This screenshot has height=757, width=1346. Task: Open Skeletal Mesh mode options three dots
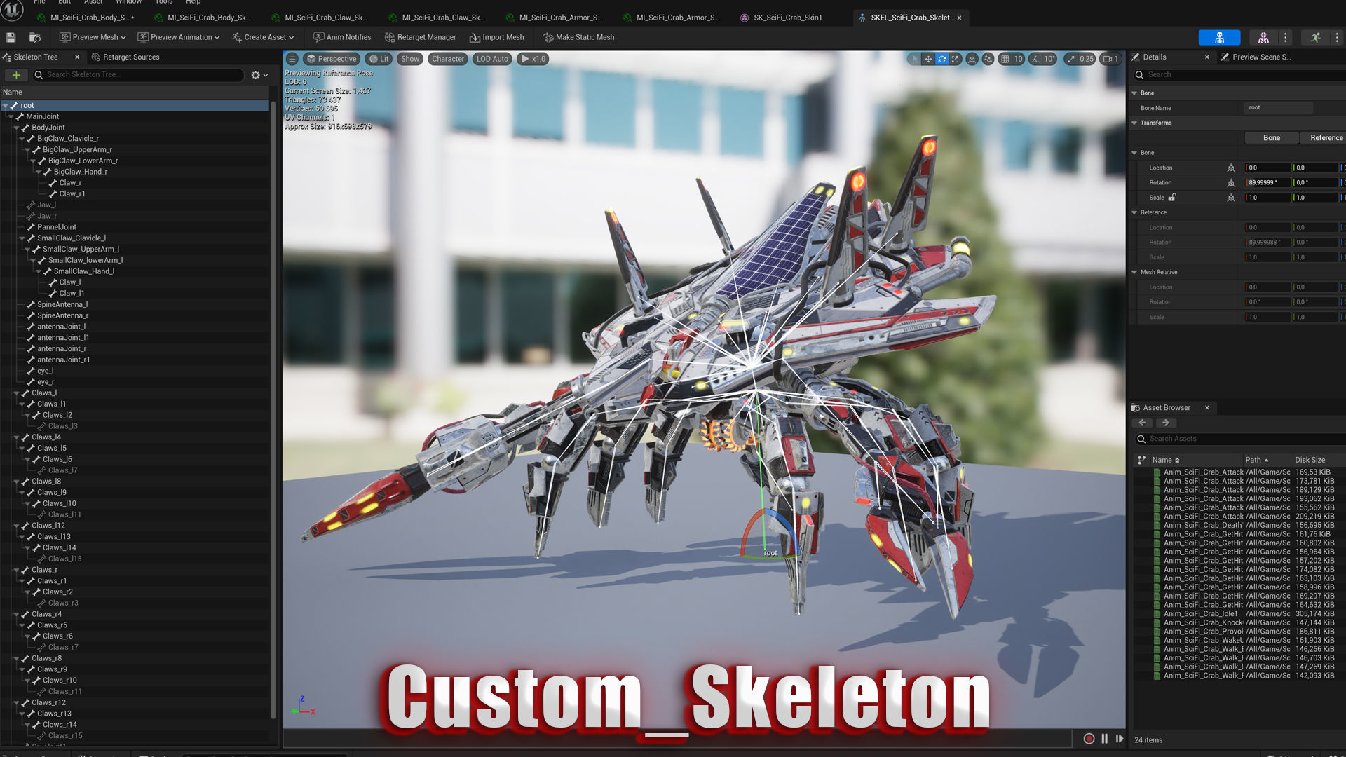tap(1285, 37)
